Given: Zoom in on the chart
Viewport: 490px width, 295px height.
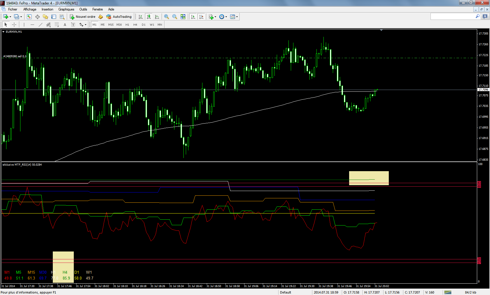Looking at the screenshot, I should pyautogui.click(x=167, y=17).
